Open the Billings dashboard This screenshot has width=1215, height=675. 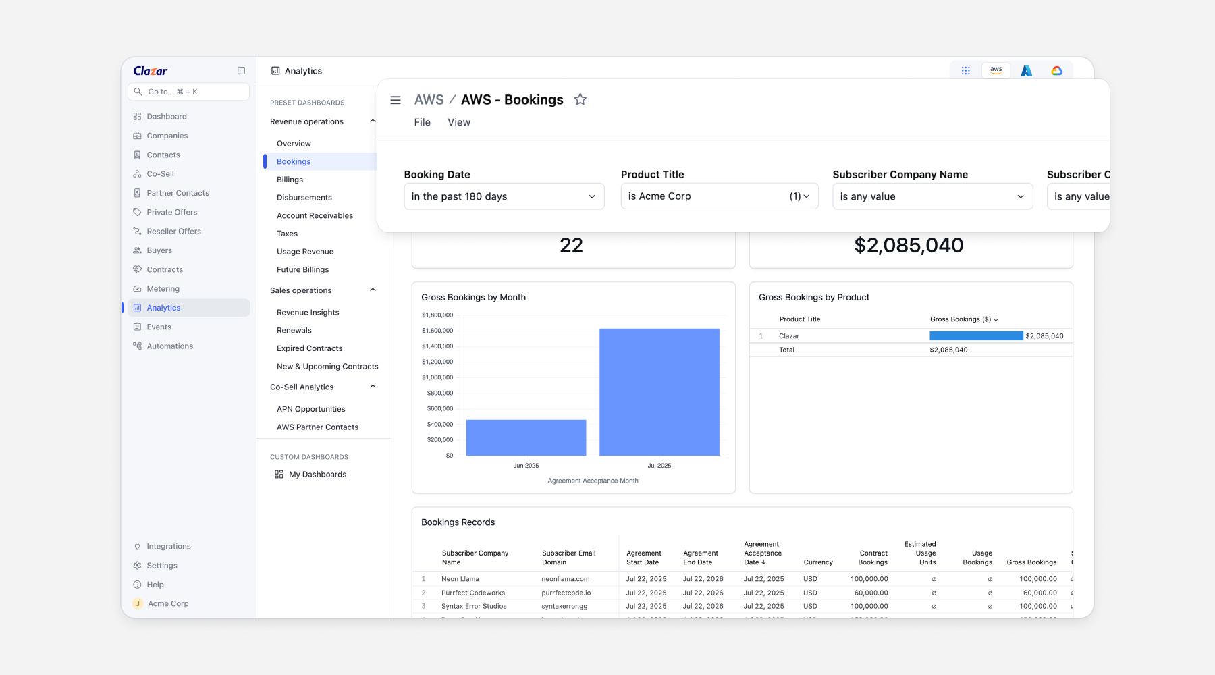pos(290,180)
